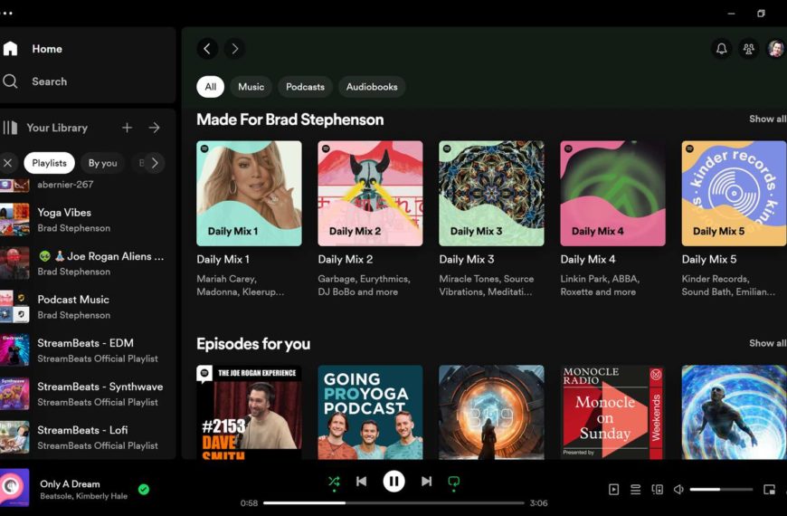Seek within the song progress bar
This screenshot has width=787, height=516.
(393, 503)
